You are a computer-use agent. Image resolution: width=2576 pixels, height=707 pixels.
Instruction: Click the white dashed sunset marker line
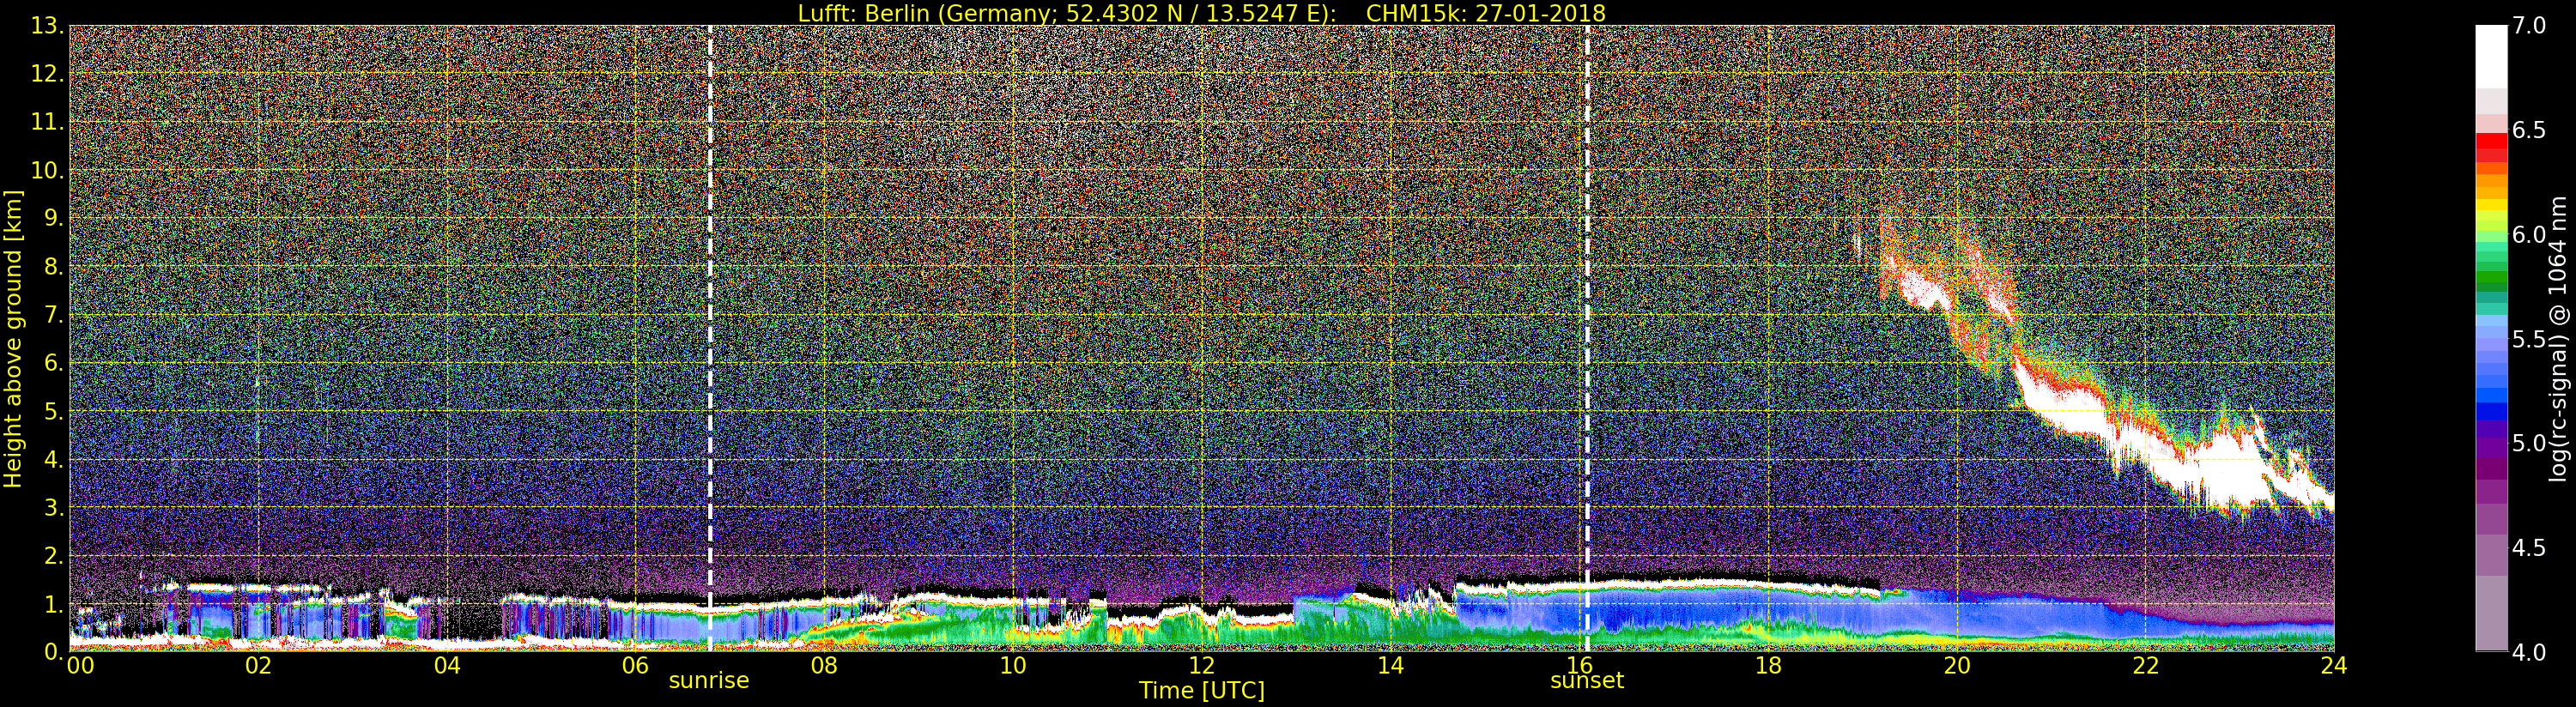coord(1587,338)
